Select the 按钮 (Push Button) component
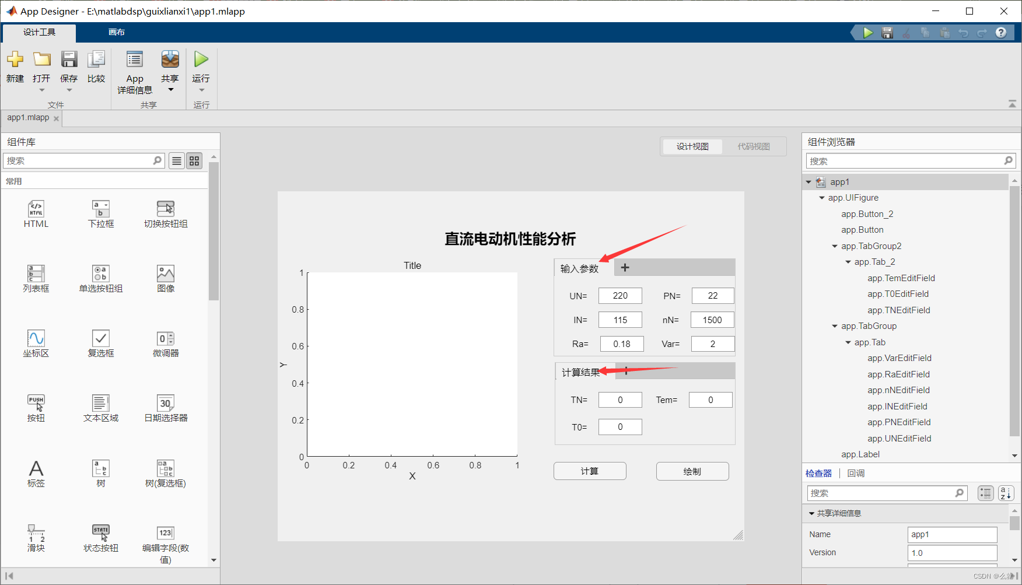 [x=36, y=407]
